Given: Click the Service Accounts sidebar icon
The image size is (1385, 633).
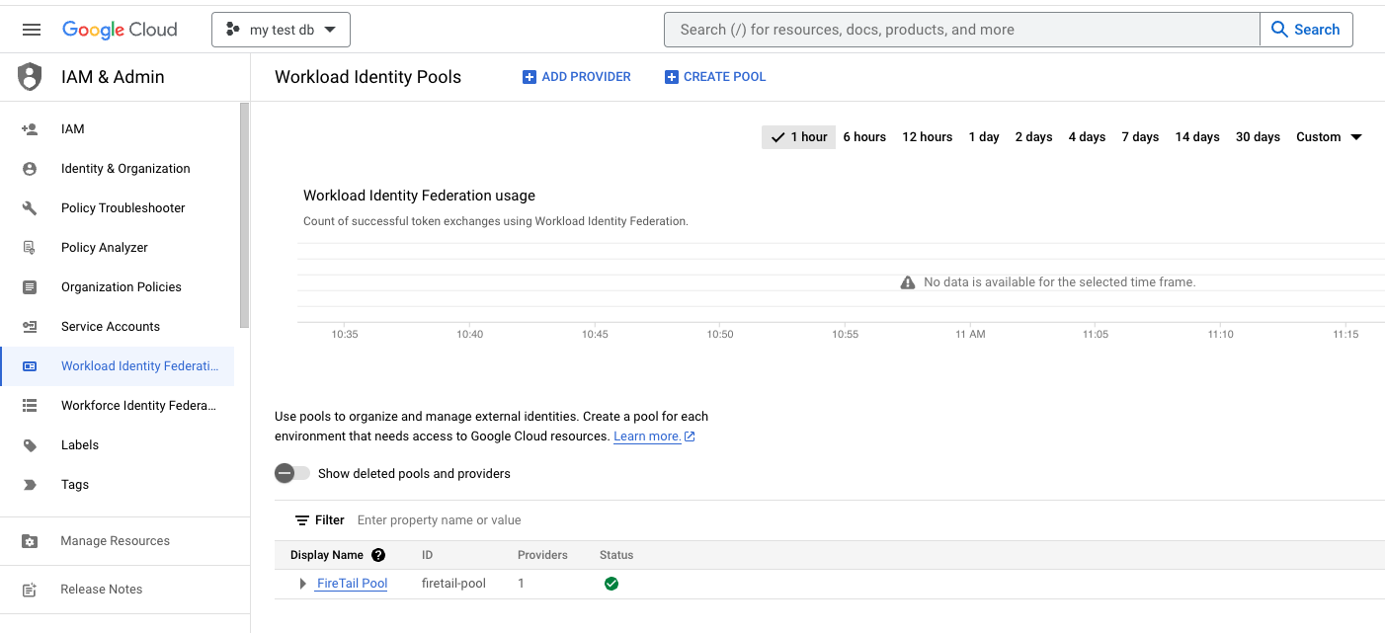Looking at the screenshot, I should (30, 327).
